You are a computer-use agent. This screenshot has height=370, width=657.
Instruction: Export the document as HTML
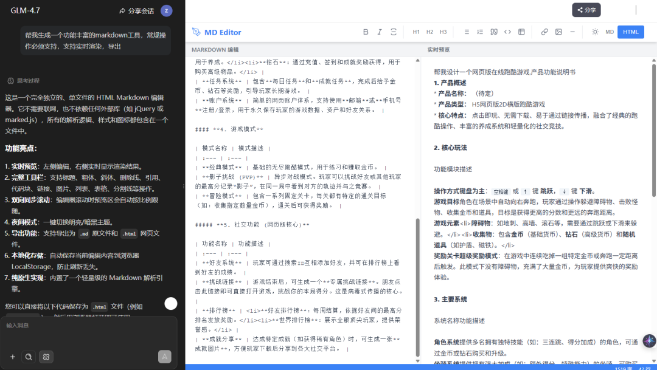631,32
